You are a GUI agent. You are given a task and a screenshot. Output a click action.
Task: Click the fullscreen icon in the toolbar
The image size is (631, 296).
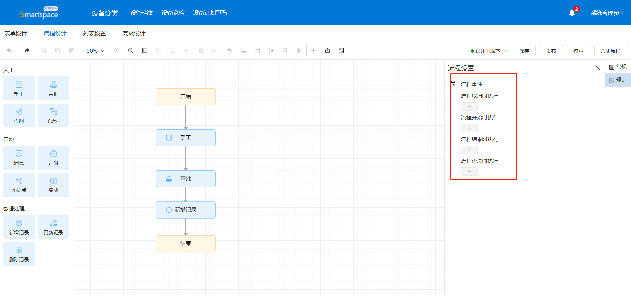(x=341, y=51)
